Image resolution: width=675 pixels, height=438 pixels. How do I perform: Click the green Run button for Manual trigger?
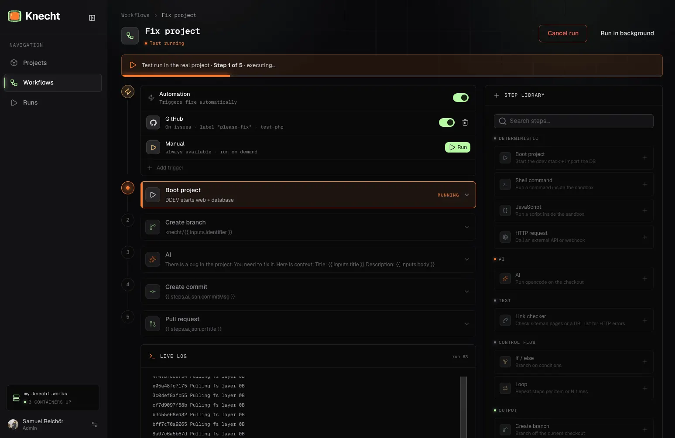point(458,147)
